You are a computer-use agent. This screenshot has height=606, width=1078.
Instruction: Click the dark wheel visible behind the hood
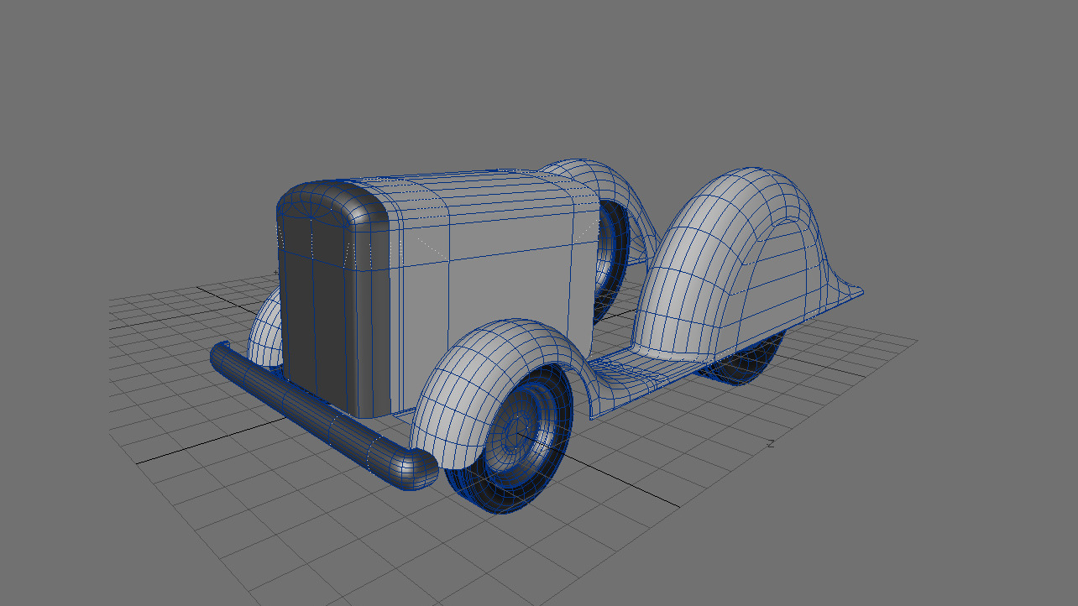(611, 260)
